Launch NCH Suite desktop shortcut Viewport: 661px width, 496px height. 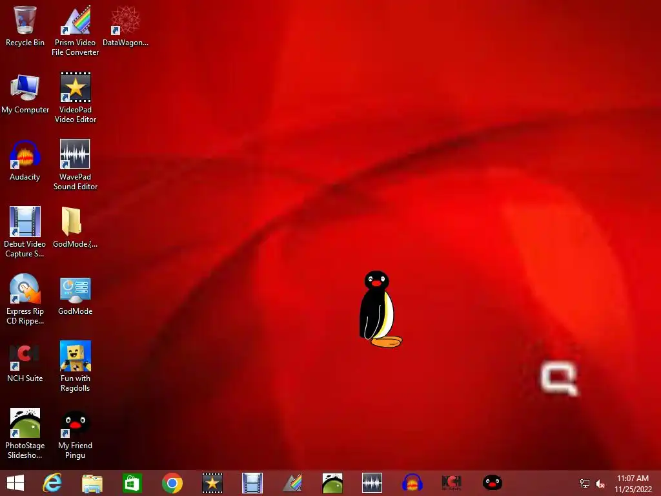pos(25,362)
